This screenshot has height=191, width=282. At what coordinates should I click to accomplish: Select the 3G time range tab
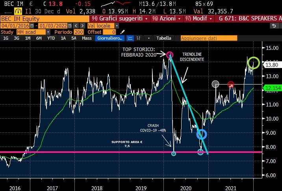tap(17, 38)
